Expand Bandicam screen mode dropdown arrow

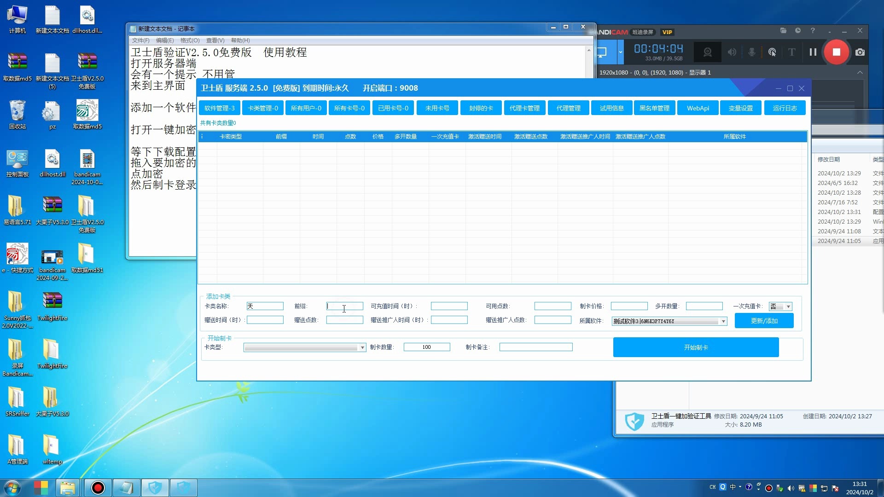point(620,52)
